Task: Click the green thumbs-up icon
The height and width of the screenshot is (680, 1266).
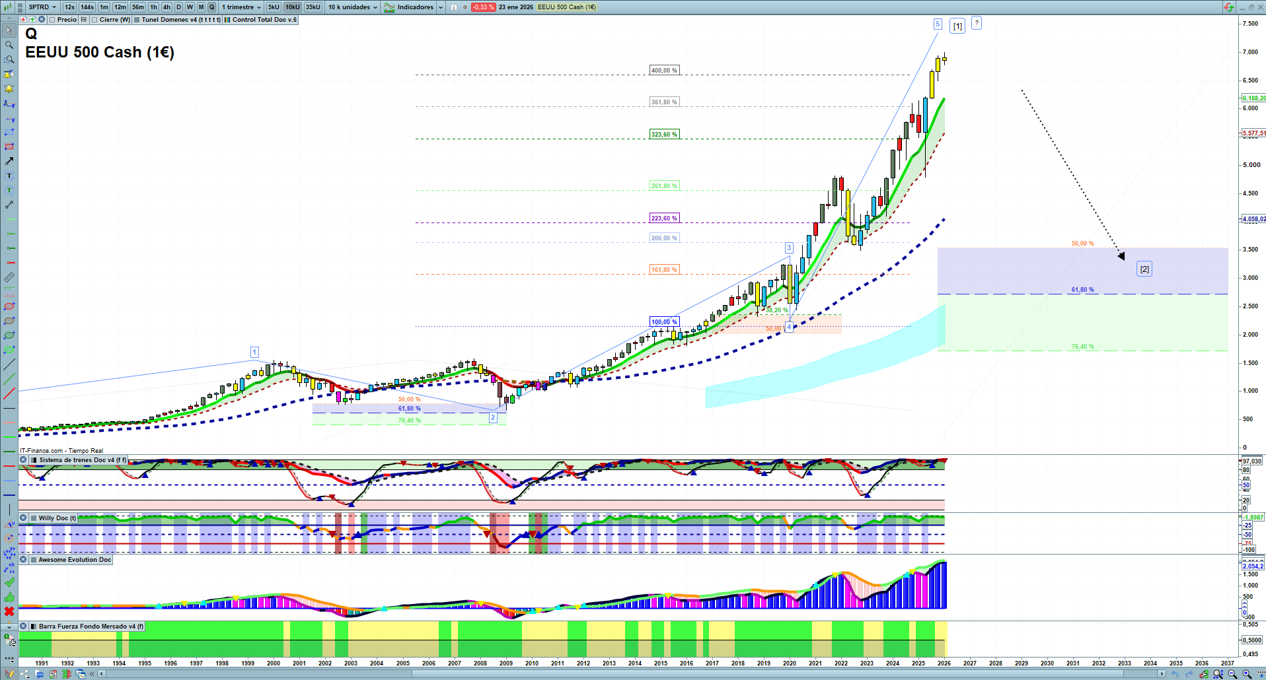Action: (9, 597)
